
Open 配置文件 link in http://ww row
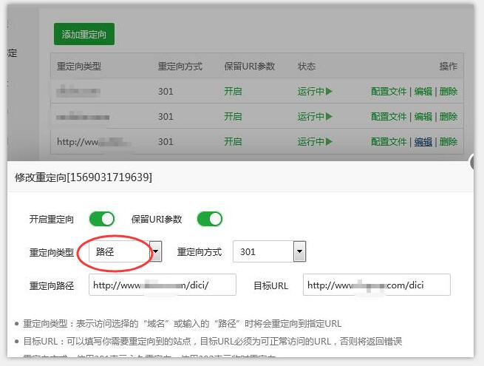pyautogui.click(x=389, y=142)
